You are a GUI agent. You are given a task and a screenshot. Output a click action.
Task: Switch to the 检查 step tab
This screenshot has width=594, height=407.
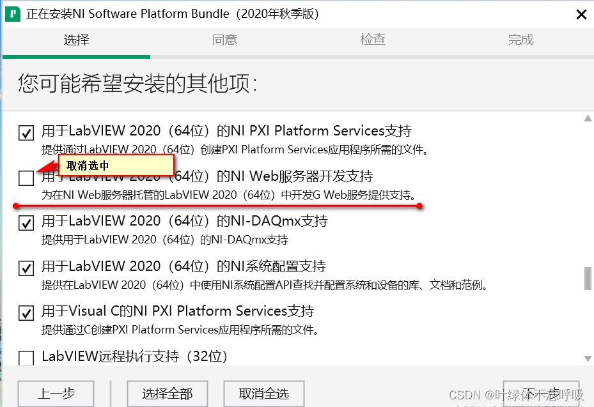click(x=373, y=40)
